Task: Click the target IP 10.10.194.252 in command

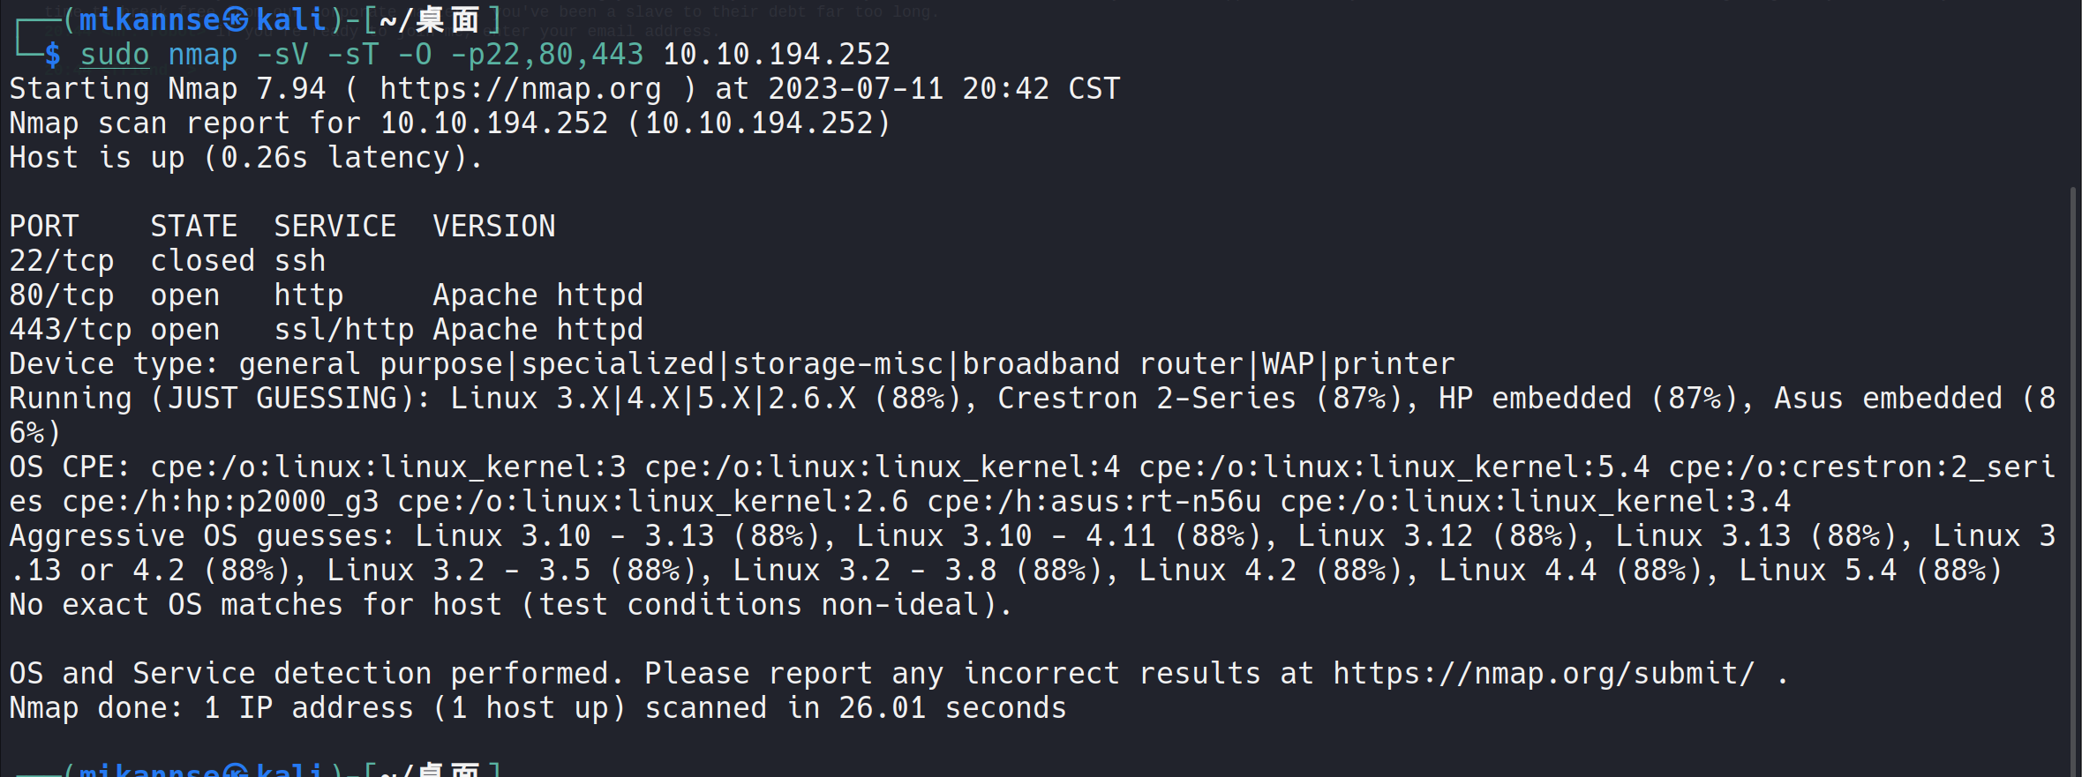Action: pyautogui.click(x=777, y=55)
